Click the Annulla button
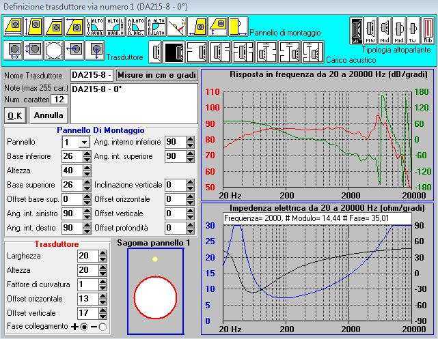This screenshot has height=339, width=438. [49, 115]
